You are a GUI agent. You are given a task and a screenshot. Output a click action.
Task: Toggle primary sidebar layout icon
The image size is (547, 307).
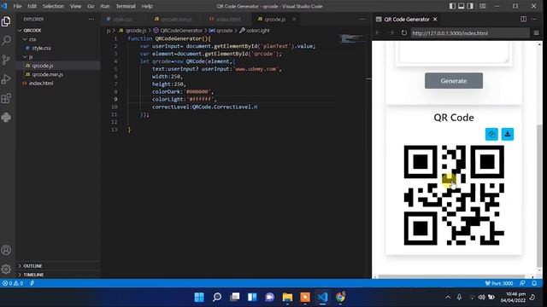tap(452, 6)
